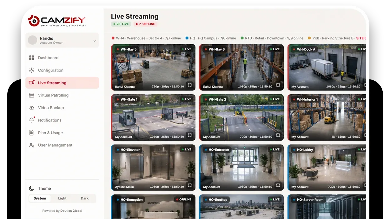Expand WH-Bay 5 feed to fullscreen
Viewport: 390px width, 219px height.
pyautogui.click(x=190, y=85)
